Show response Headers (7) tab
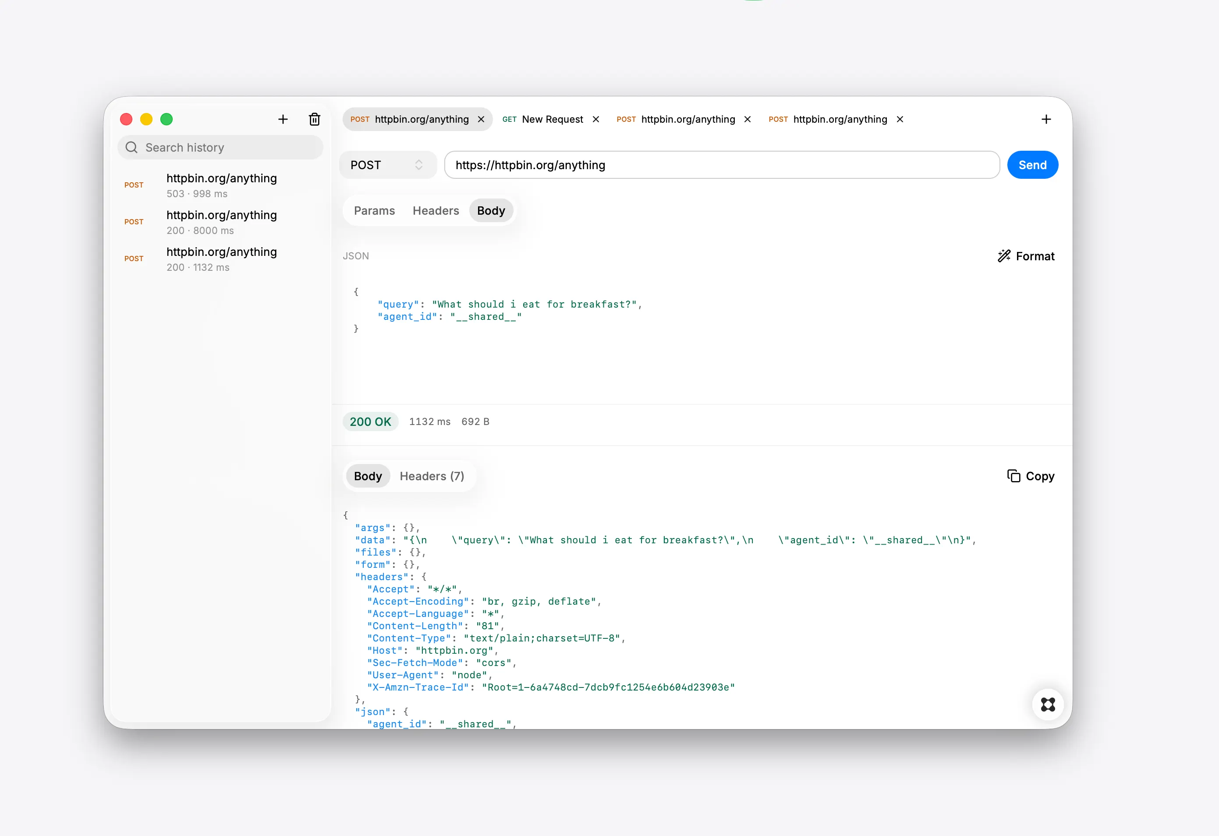This screenshot has height=836, width=1219. (432, 476)
